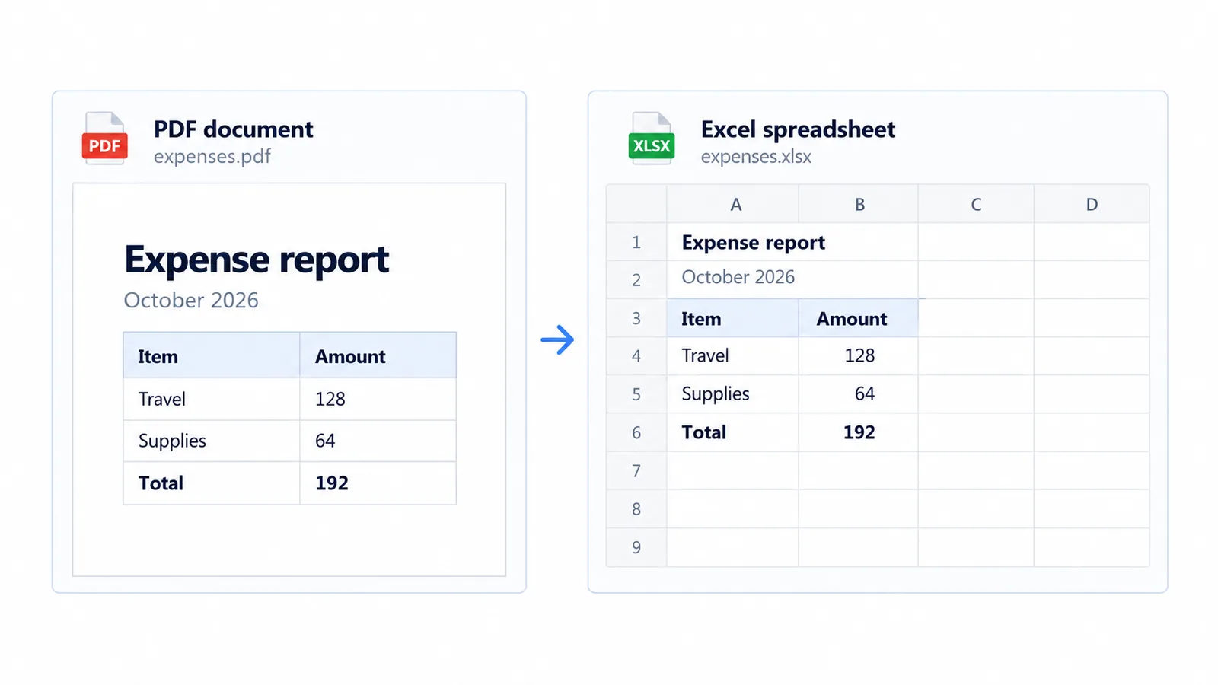1218x685 pixels.
Task: Select cell A1 'Expense report' in spreadsheet
Action: click(792, 242)
